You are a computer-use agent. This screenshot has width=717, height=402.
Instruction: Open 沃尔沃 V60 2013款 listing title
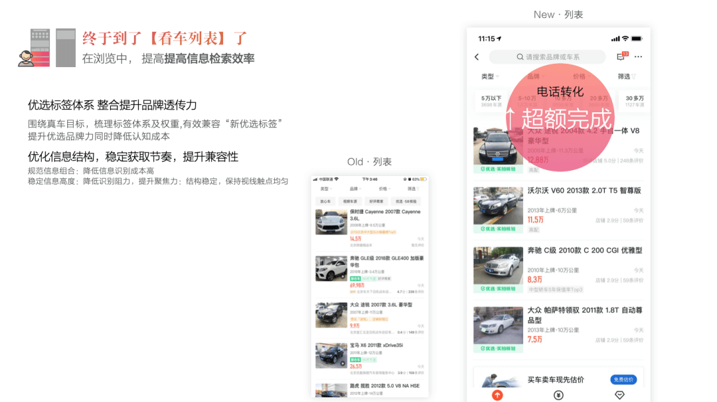coord(584,191)
